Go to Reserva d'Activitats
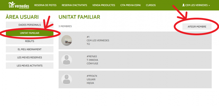The image size is (219, 106). click(x=74, y=5)
